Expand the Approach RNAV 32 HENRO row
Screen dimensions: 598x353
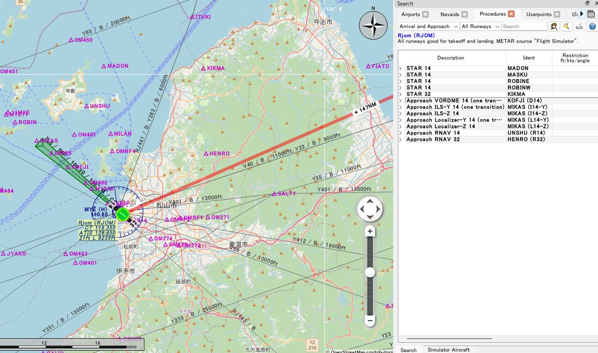tap(401, 139)
